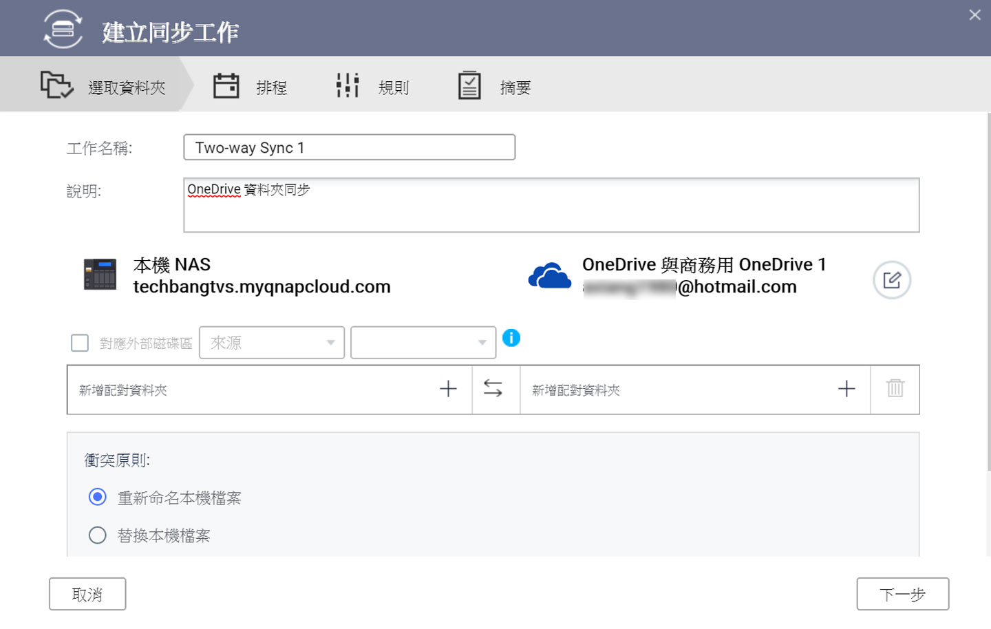Screen dimensions: 991x629
Task: Click the two-way sync direction arrows icon
Action: [493, 389]
